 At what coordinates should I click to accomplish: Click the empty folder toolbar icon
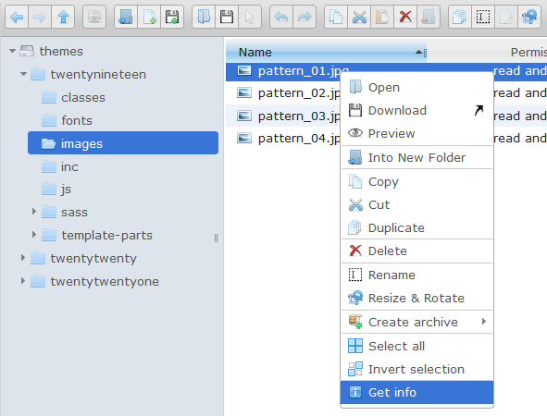pos(429,17)
